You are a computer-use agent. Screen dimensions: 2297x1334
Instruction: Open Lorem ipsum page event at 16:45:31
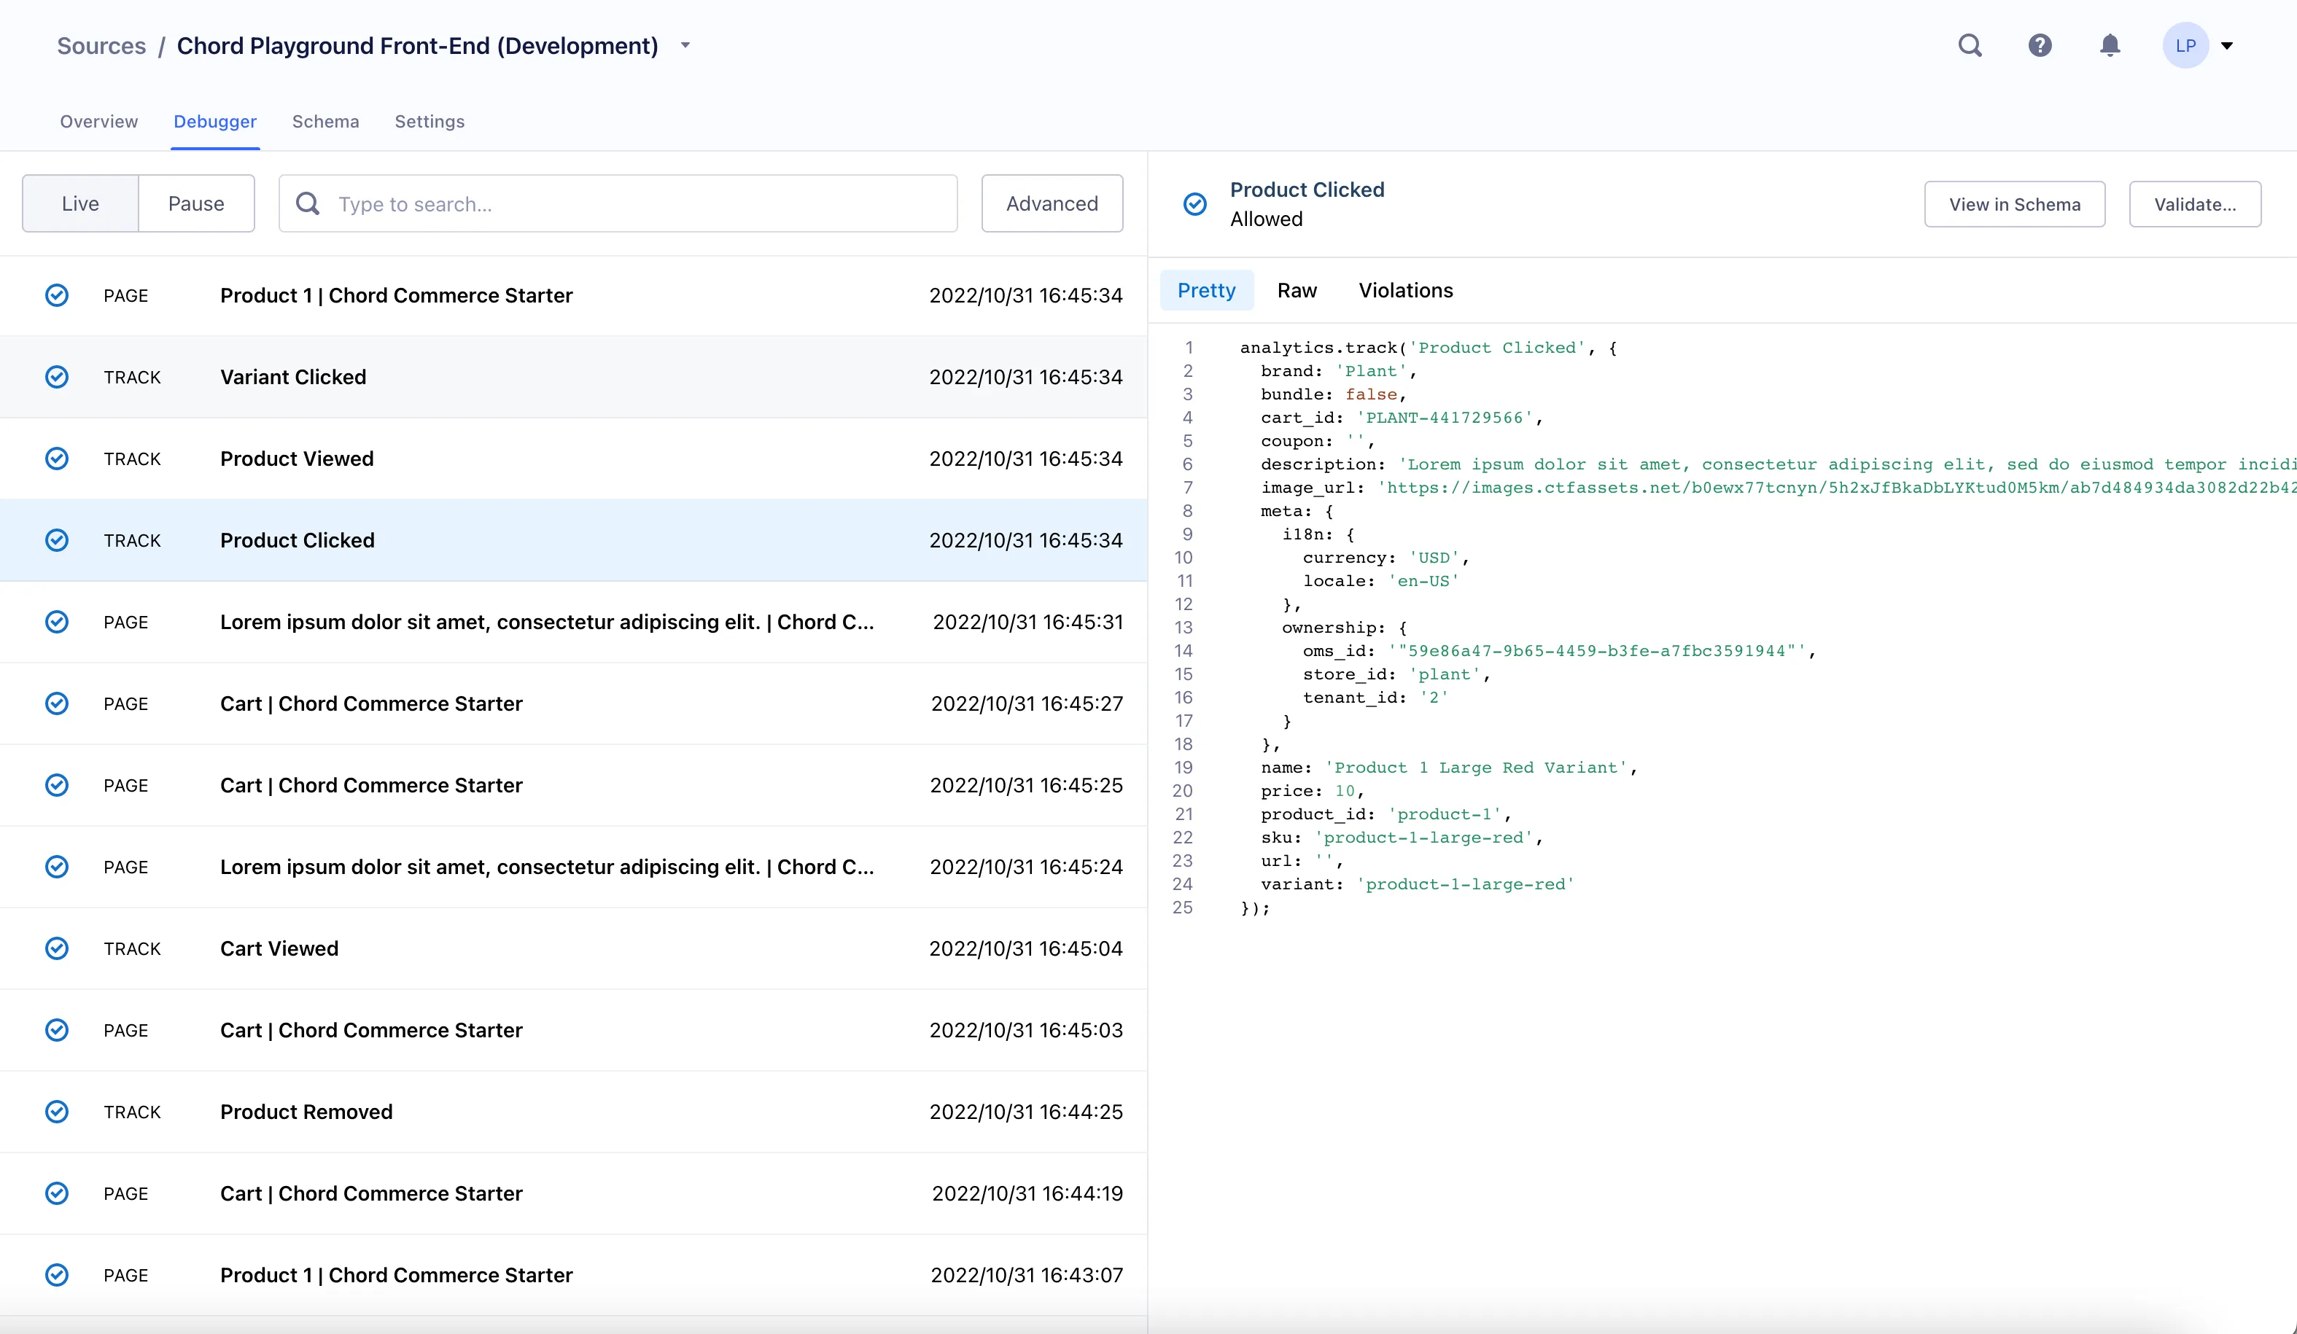point(573,623)
